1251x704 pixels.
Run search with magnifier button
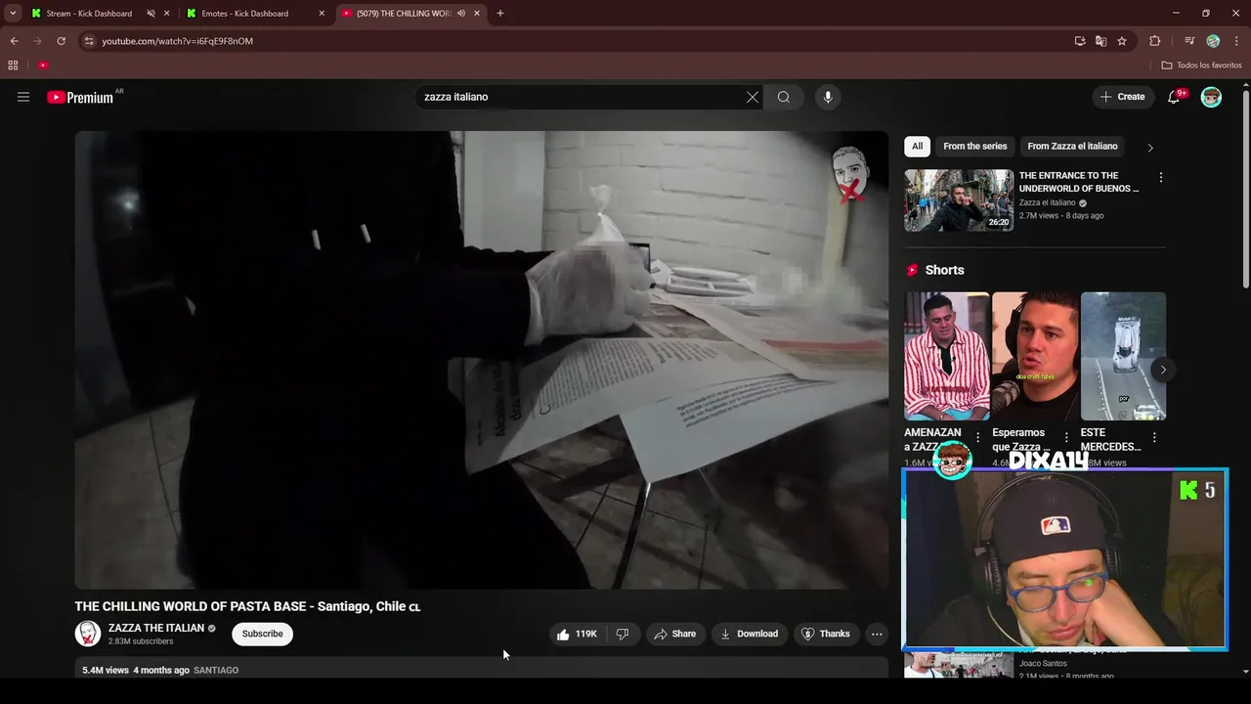coord(784,97)
